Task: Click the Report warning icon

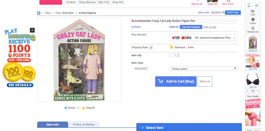Action: pyautogui.click(x=83, y=108)
